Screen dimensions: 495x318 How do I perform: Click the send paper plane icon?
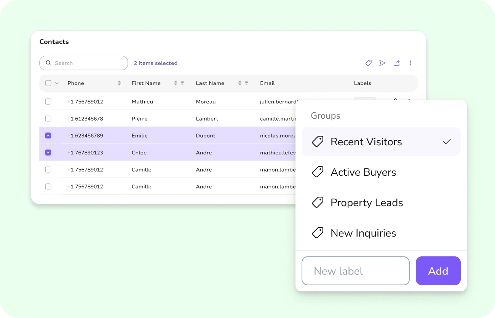[x=382, y=63]
